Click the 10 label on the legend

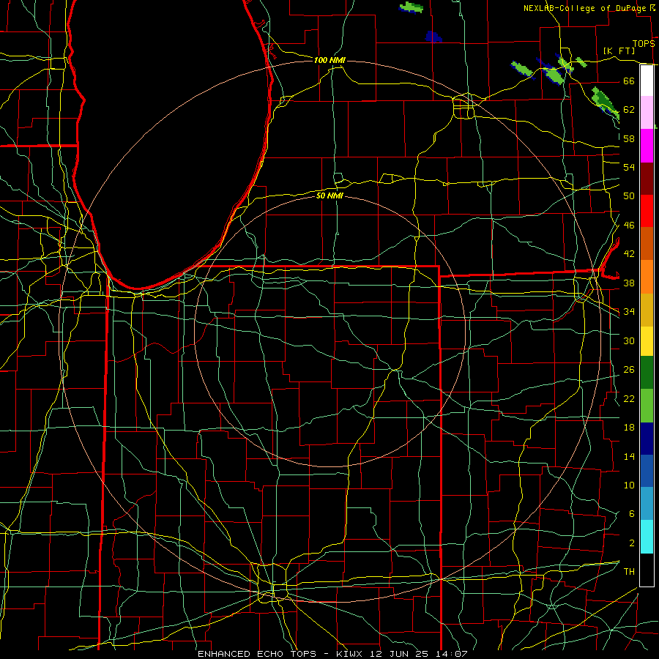[629, 485]
